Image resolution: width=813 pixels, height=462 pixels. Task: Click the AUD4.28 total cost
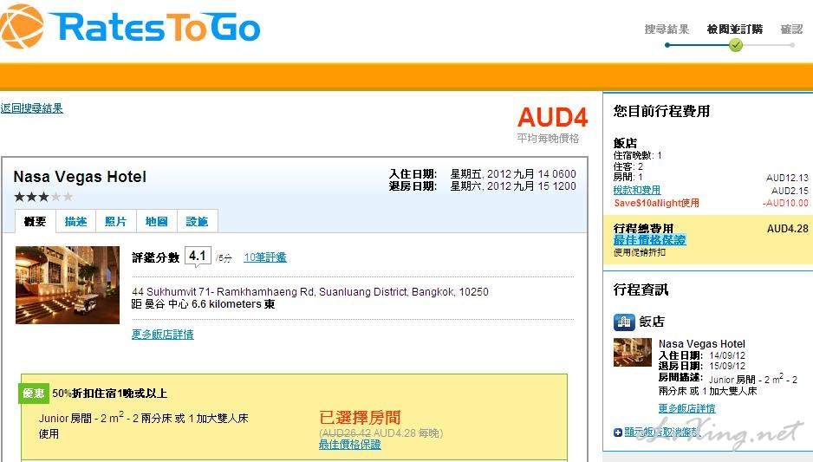(787, 229)
